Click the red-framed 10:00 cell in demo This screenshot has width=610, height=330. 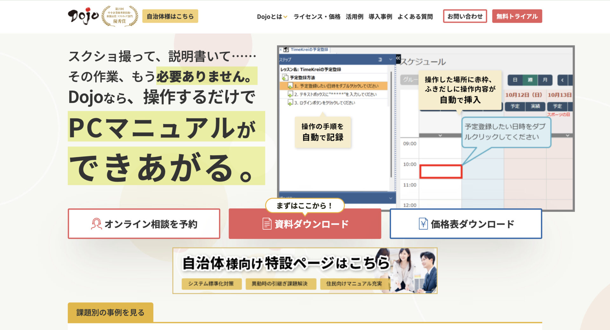[441, 172]
